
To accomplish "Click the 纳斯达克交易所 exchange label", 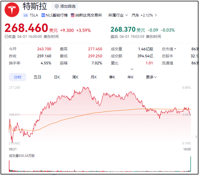I will coord(88,15).
